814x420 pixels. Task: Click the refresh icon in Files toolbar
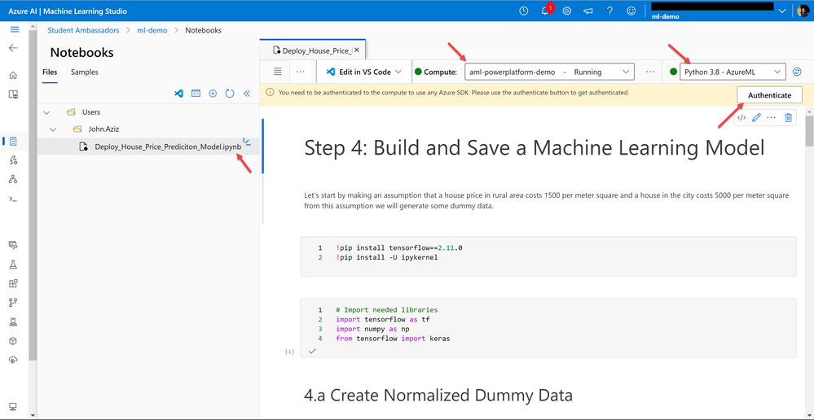tap(230, 94)
